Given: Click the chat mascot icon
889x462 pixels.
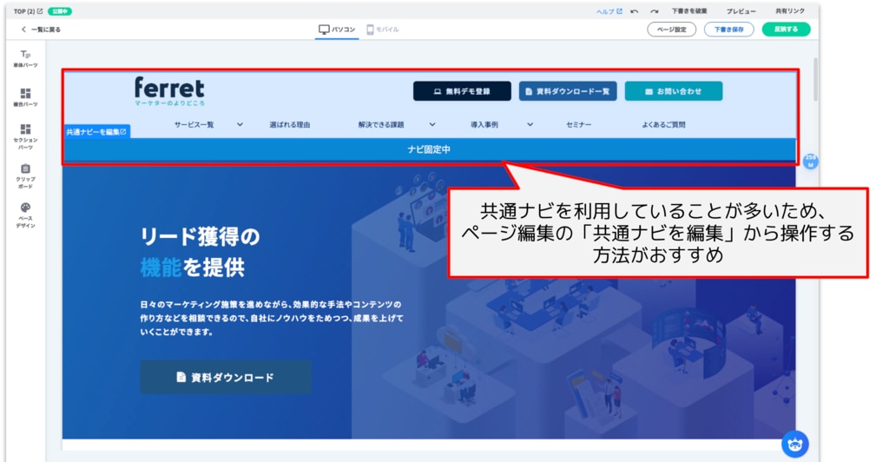Looking at the screenshot, I should pos(794,444).
